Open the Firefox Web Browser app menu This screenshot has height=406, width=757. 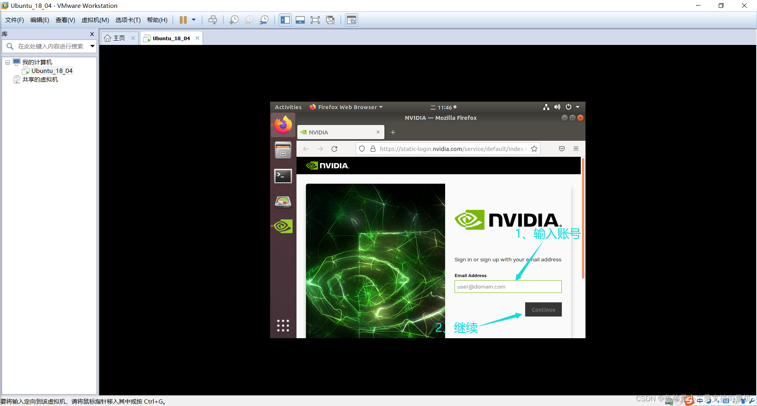[x=346, y=107]
